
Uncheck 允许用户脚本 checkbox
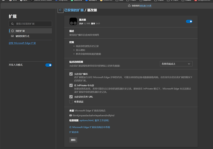coord(71,74)
